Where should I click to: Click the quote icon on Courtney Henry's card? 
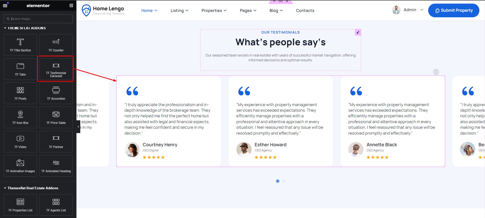pos(132,91)
